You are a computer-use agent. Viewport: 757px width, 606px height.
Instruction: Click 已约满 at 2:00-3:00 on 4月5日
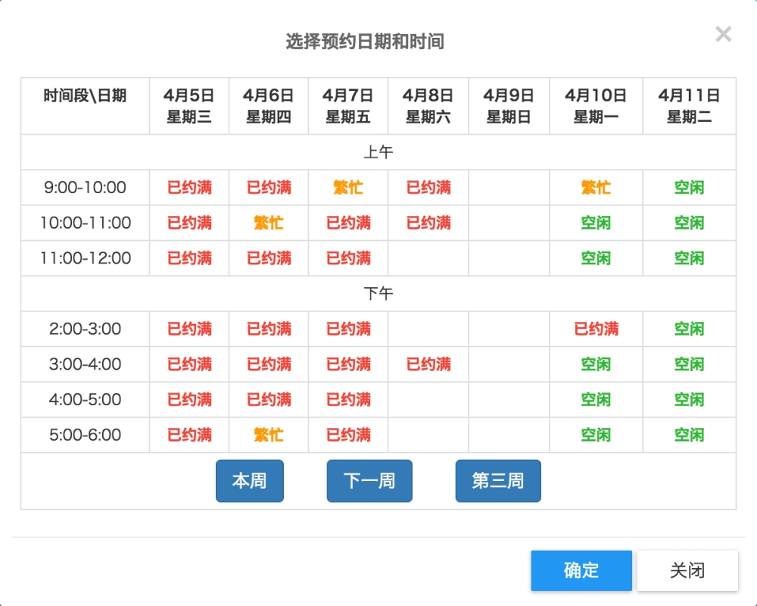click(189, 329)
